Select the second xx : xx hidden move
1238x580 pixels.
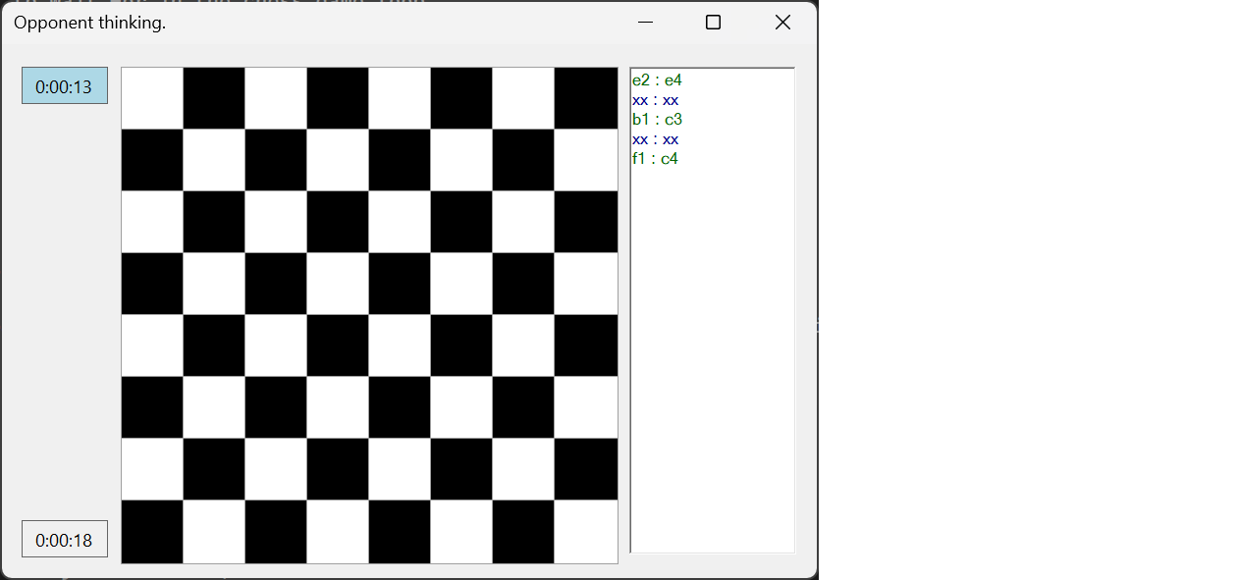(x=653, y=138)
